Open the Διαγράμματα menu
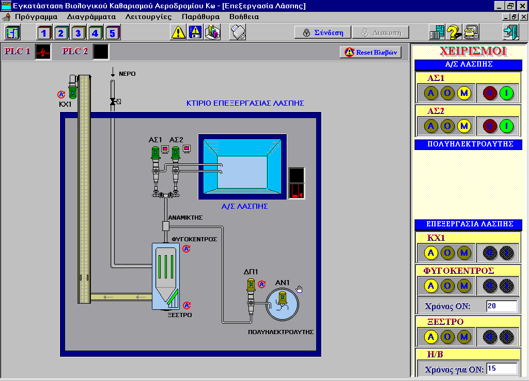529x381 pixels. tap(91, 16)
